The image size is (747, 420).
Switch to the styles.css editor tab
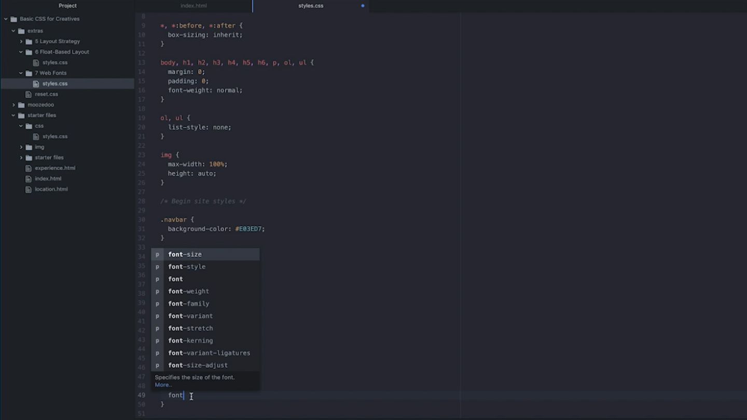click(311, 6)
